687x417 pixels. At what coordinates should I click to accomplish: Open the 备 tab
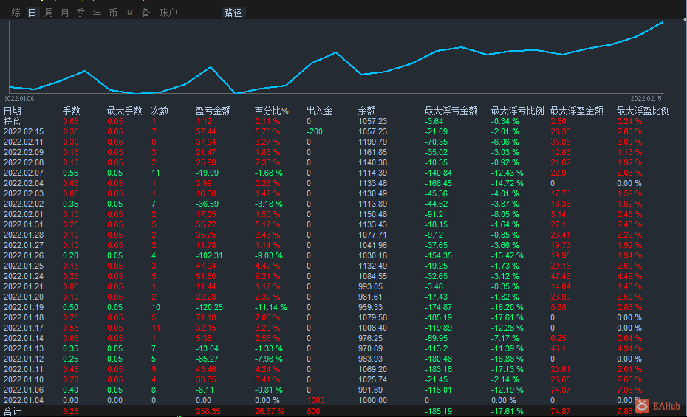coord(146,13)
